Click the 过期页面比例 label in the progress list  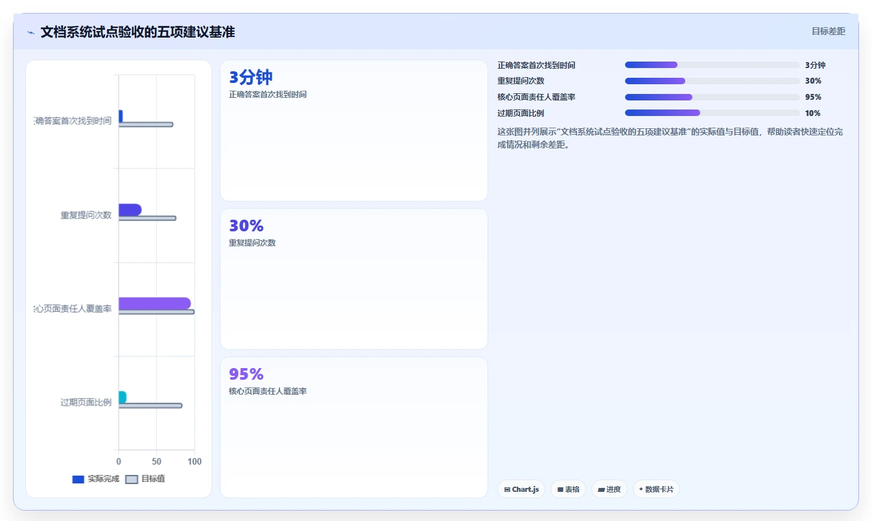coord(521,113)
